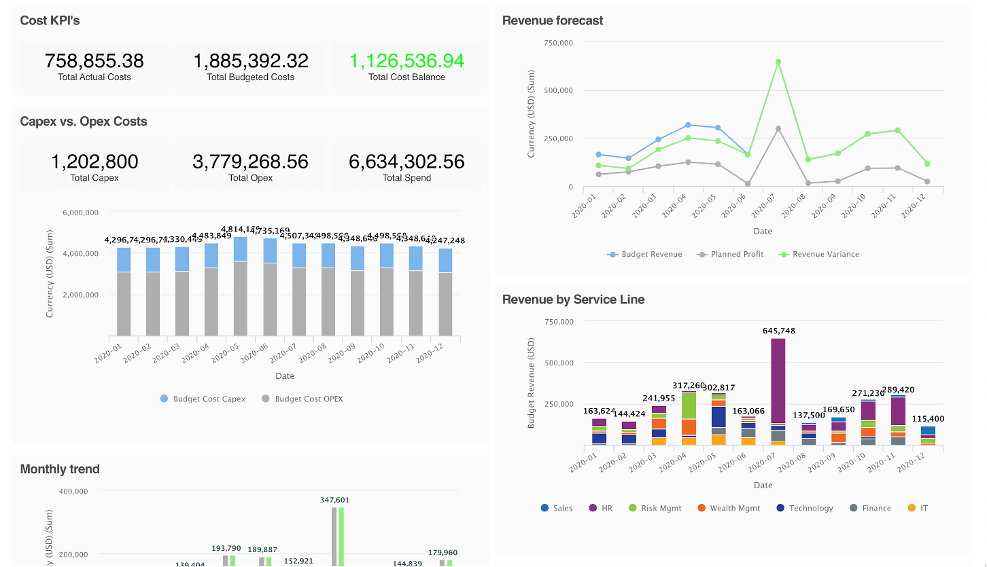
Task: Toggle Risk Mgmt legend entry
Action: click(x=655, y=508)
